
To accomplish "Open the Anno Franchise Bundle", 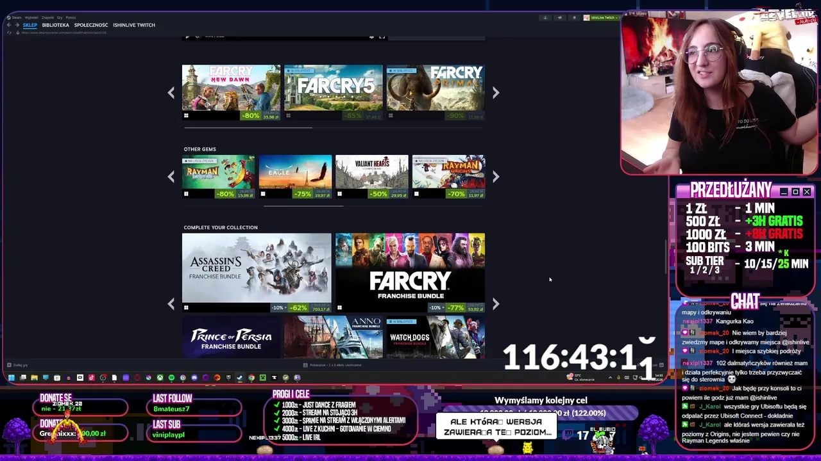I will (334, 337).
